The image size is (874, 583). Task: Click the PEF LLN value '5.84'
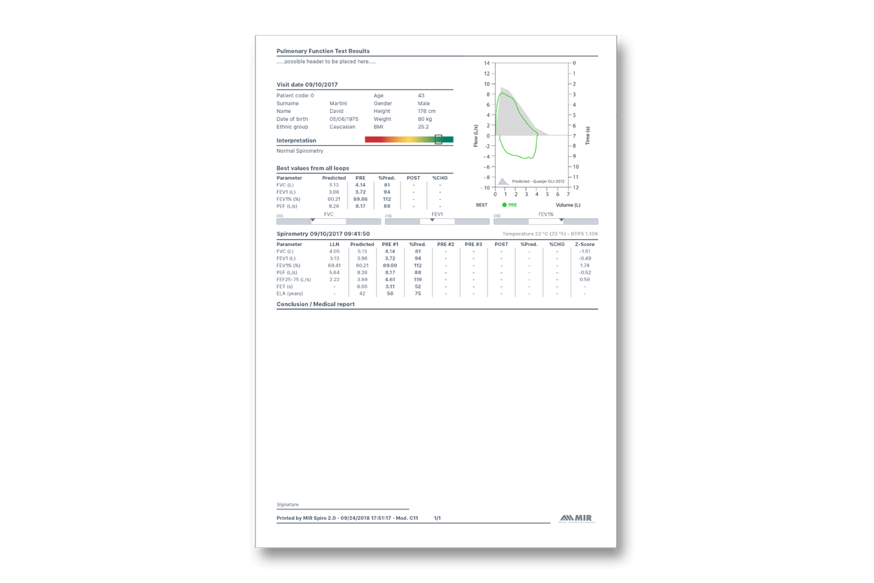coord(334,273)
